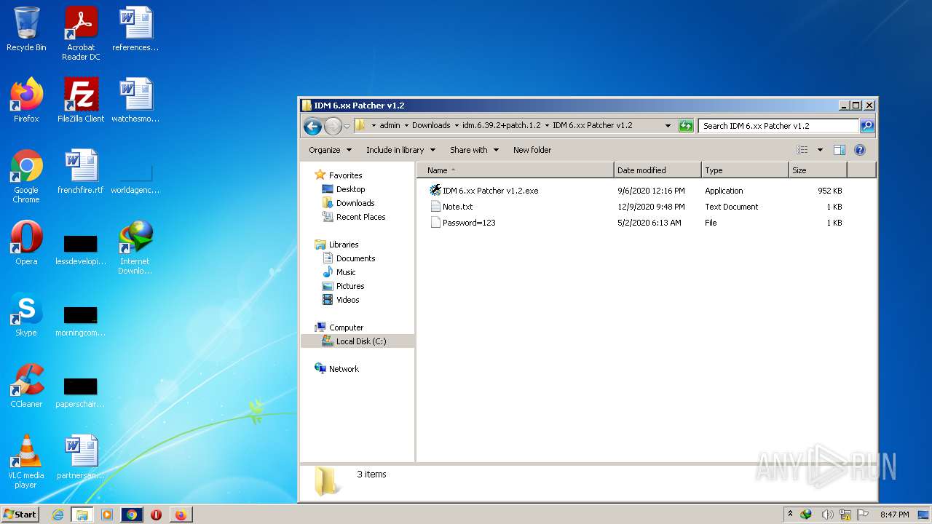Viewport: 932px width, 524px height.
Task: Open frenchfire.rtf document icon
Action: [81, 172]
